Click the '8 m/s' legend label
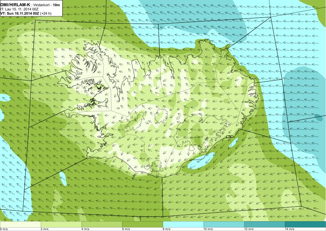This screenshot has height=231, width=326. [167, 229]
